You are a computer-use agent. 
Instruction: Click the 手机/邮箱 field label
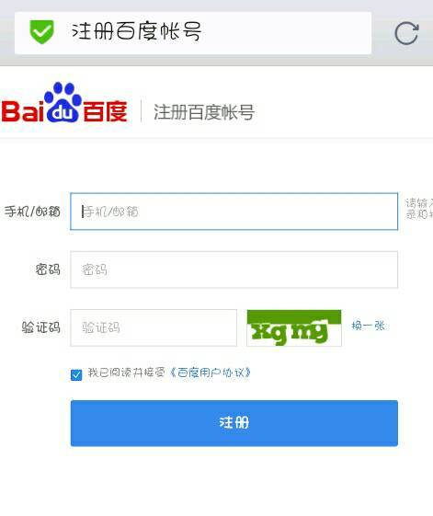tap(32, 212)
